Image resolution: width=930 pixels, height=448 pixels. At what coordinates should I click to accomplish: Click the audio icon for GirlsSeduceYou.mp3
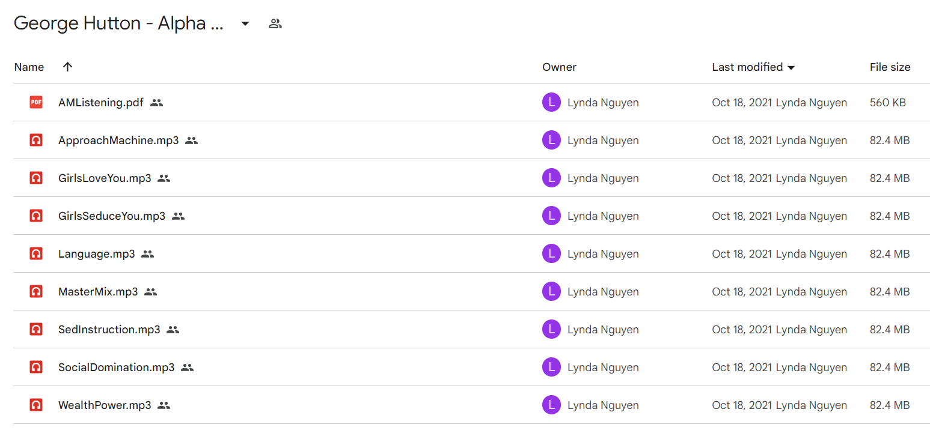[x=36, y=216]
